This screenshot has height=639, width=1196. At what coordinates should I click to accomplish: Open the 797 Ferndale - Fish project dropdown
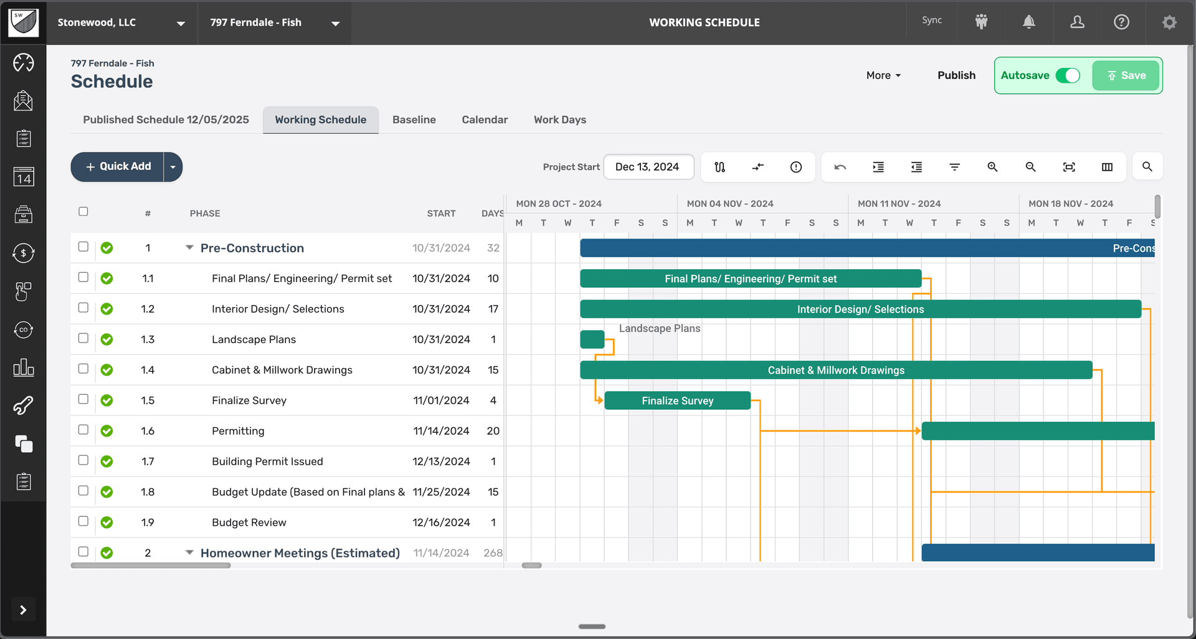click(x=336, y=24)
